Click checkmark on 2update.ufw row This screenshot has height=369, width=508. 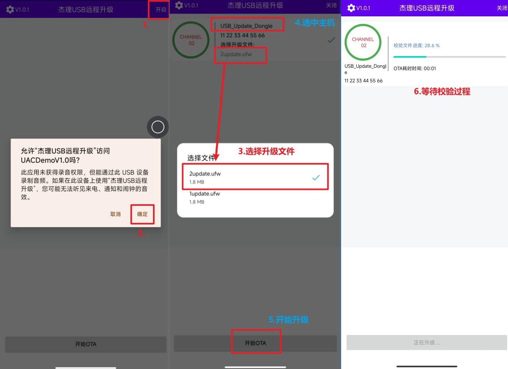coord(316,178)
